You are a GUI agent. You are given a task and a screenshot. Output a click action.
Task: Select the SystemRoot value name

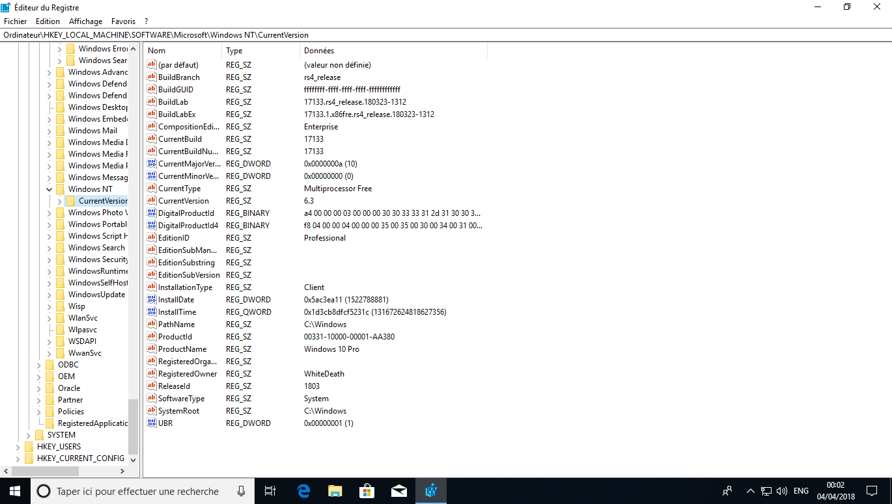tap(178, 411)
